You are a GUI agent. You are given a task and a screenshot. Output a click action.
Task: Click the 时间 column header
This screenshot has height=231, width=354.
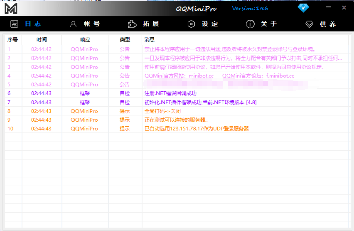pyautogui.click(x=41, y=40)
